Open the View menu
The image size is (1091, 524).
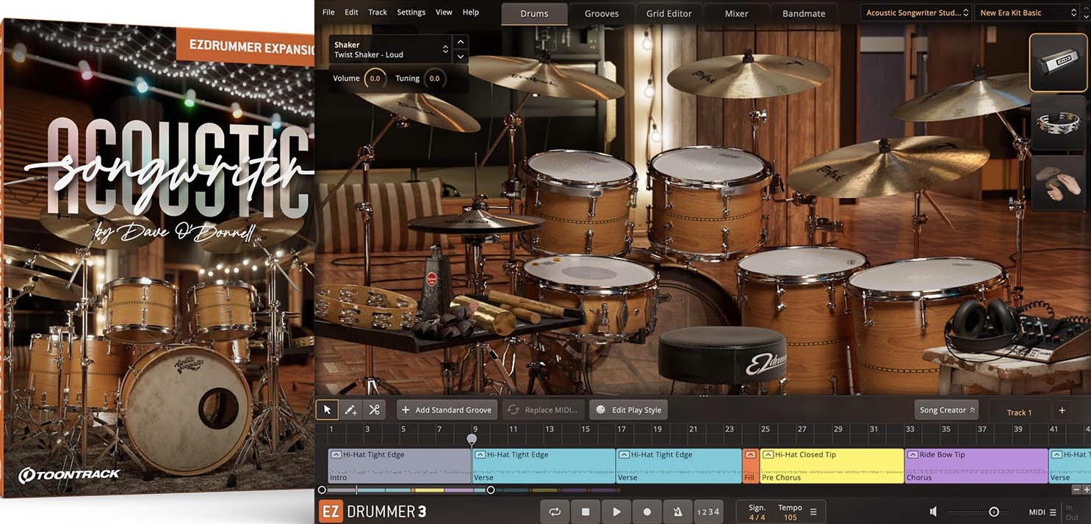[x=444, y=12]
